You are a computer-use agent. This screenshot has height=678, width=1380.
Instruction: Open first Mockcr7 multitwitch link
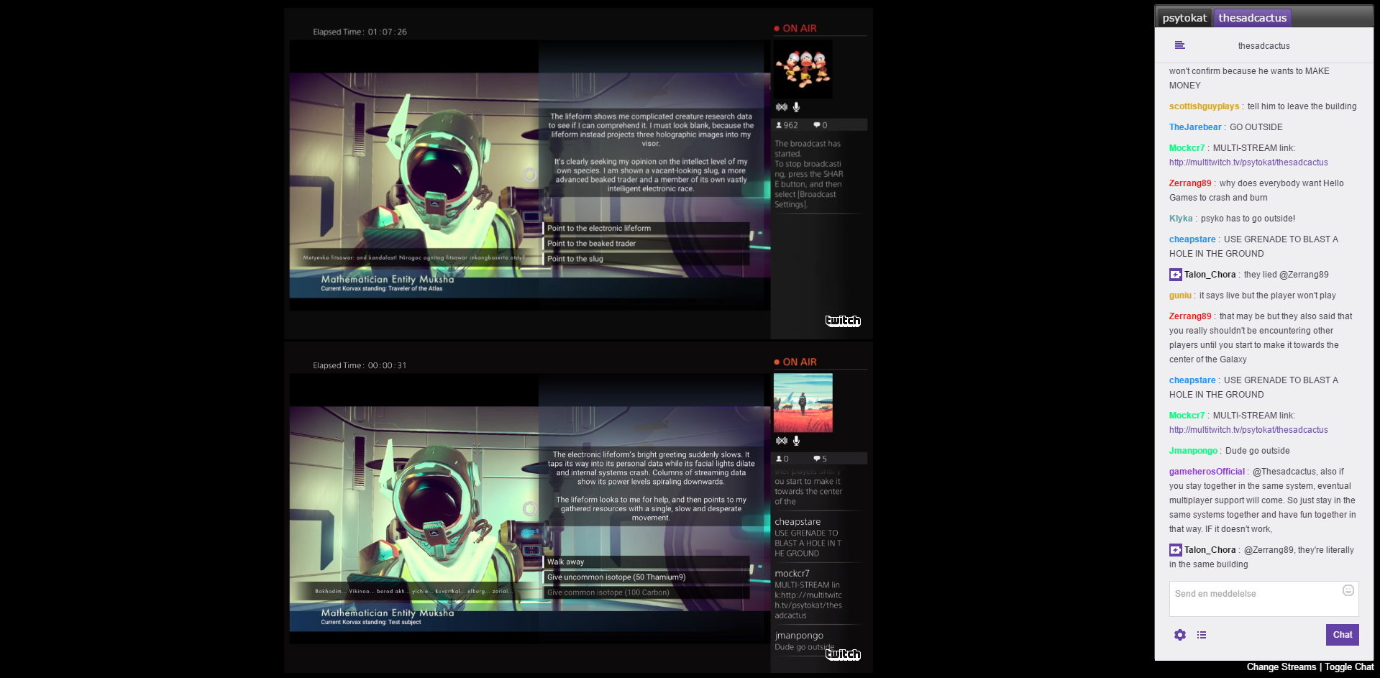point(1248,162)
